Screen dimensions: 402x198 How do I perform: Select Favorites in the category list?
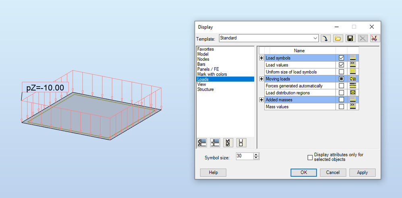pyautogui.click(x=205, y=49)
